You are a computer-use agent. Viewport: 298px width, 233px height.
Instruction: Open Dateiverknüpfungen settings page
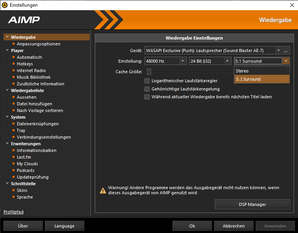coord(38,124)
